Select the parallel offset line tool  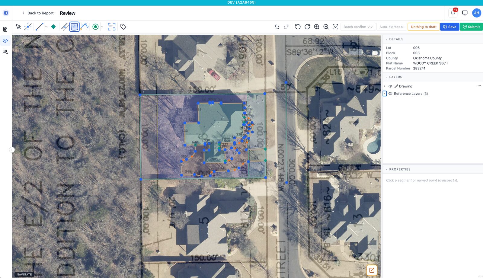[64, 27]
